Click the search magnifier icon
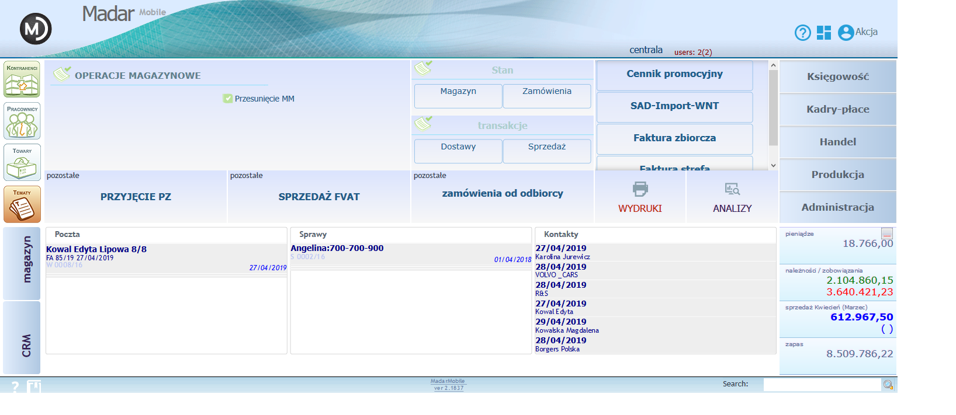The width and height of the screenshot is (956, 415). (x=888, y=385)
